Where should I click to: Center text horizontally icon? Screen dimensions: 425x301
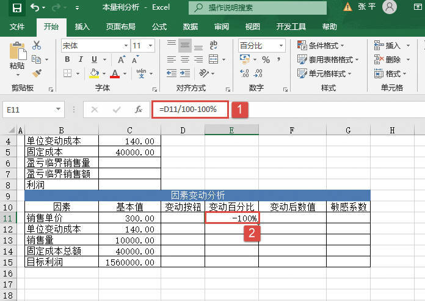coord(185,59)
